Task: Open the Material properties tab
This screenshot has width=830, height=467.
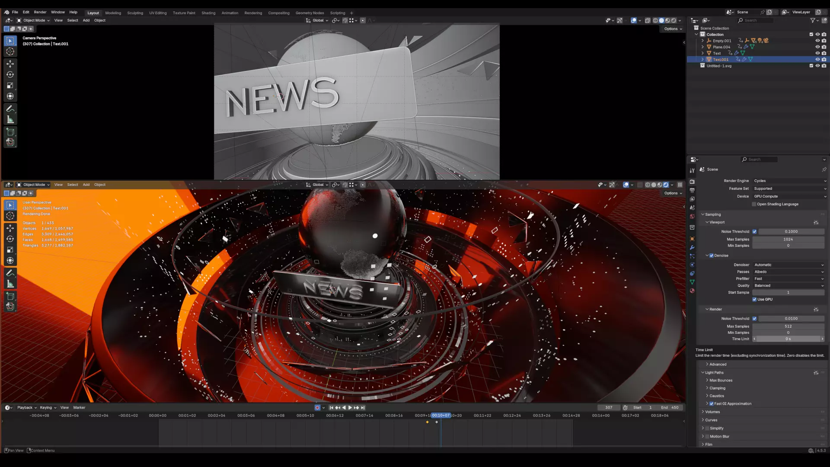Action: 692,291
